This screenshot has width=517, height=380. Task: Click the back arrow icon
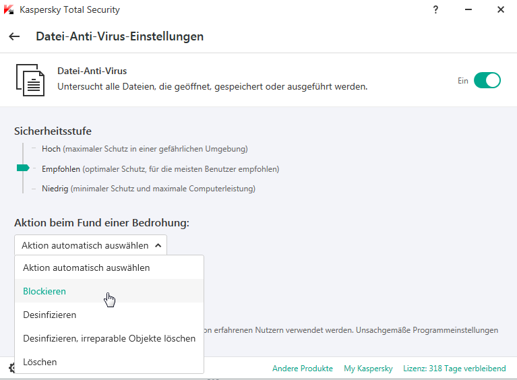[x=14, y=36]
